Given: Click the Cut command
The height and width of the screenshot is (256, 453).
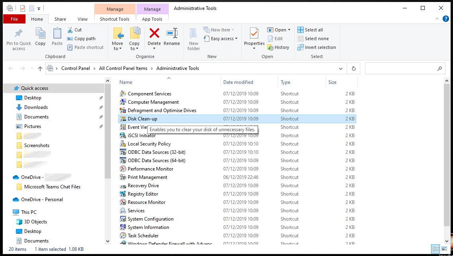Looking at the screenshot, I should (74, 30).
